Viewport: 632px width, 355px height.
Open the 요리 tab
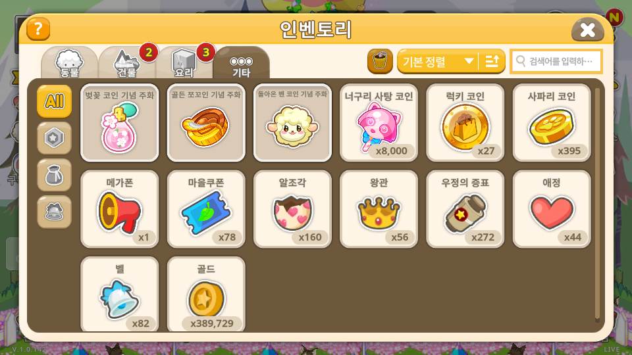[x=184, y=63]
